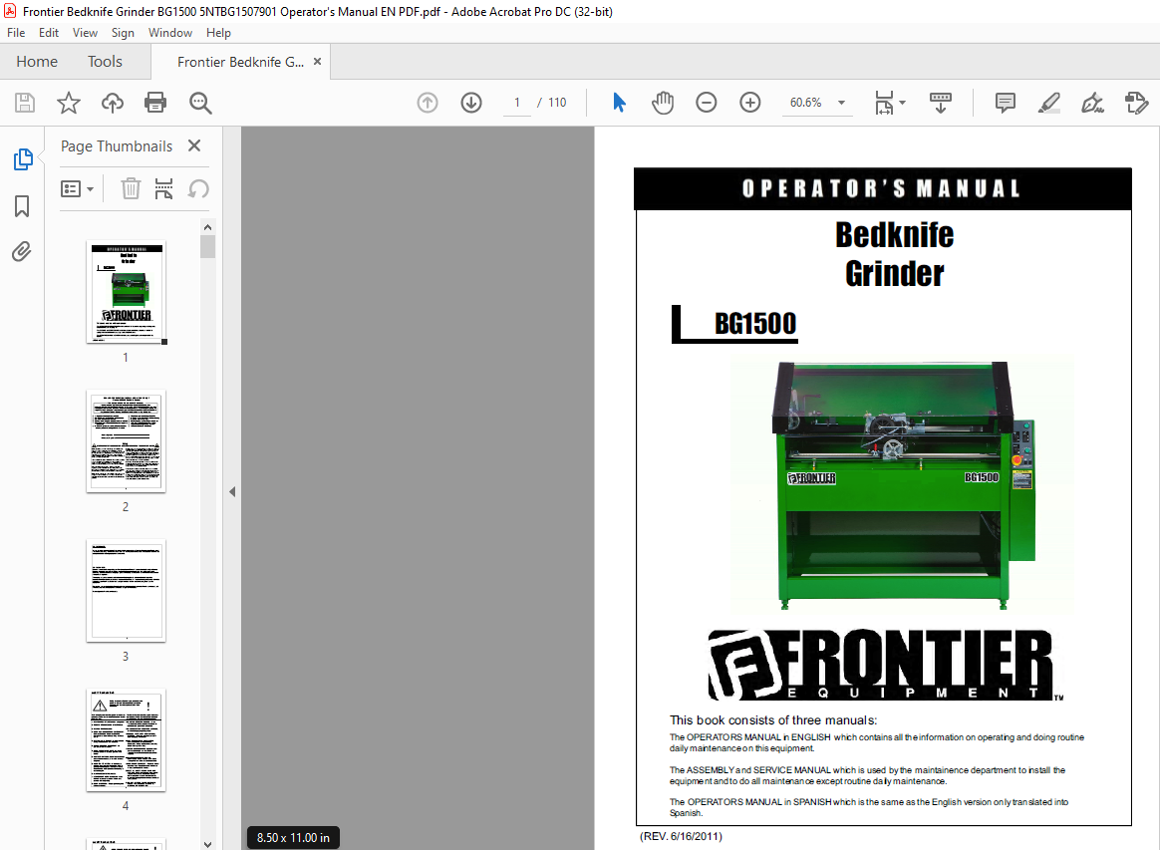The height and width of the screenshot is (850, 1160).
Task: Open the thumbnails options menu dropdown
Action: point(77,188)
